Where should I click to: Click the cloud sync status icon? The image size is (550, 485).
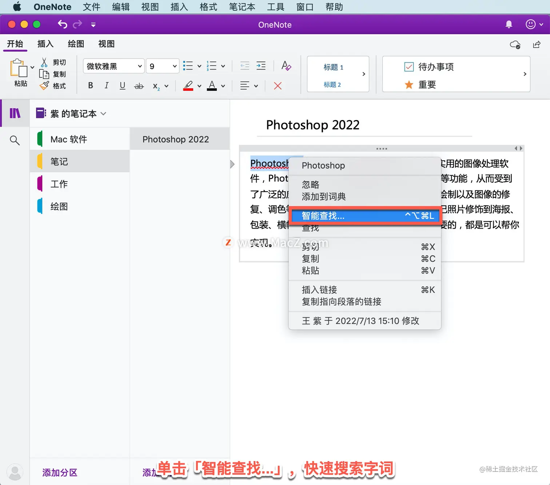pos(515,44)
